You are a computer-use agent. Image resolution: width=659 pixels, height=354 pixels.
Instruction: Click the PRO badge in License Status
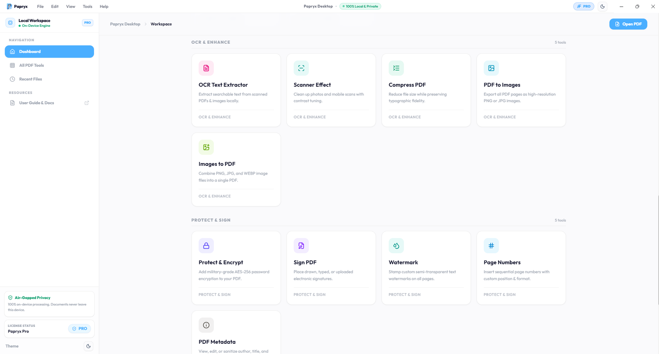coord(79,329)
